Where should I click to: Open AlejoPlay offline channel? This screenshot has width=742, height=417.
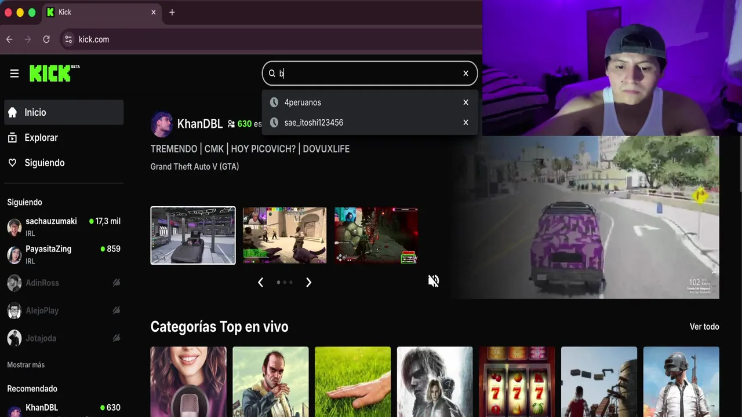pos(64,310)
